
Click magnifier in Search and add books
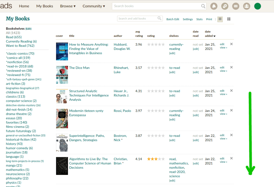(x=159, y=18)
